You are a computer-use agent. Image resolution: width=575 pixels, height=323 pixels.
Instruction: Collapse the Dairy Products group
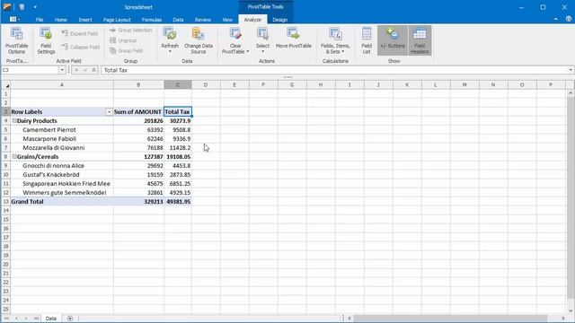[x=14, y=120]
